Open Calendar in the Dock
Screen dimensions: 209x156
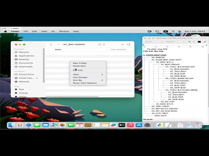pos(79,125)
